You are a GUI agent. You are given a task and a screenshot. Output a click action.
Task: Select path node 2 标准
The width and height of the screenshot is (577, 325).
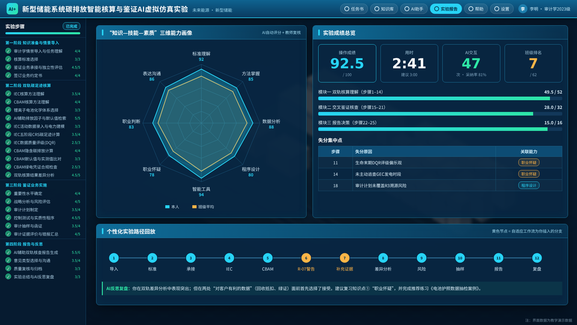coord(152,258)
